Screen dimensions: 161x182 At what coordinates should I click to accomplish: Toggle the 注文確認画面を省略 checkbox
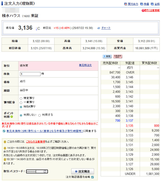tap(93, 177)
